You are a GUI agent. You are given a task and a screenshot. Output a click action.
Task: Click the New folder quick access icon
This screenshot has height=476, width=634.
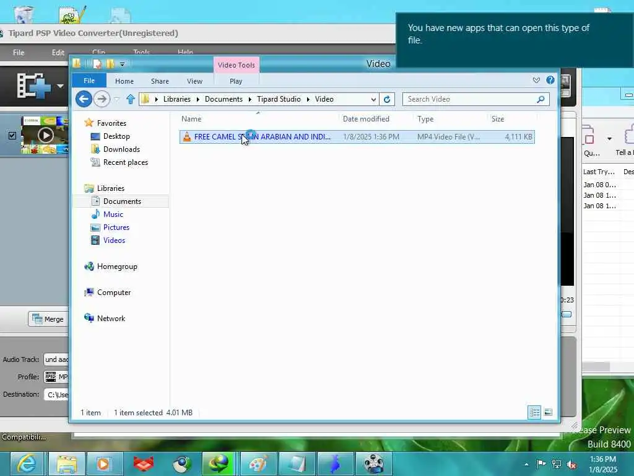(x=110, y=64)
